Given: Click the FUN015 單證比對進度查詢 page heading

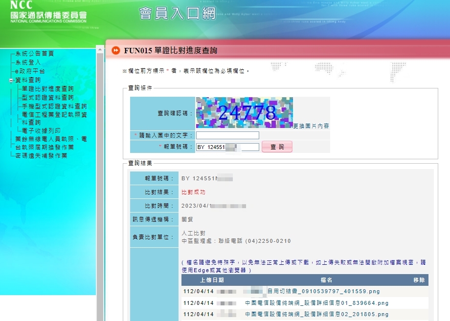Looking at the screenshot, I should coord(171,51).
